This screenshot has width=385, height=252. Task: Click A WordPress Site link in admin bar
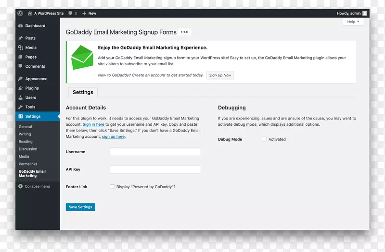point(49,13)
